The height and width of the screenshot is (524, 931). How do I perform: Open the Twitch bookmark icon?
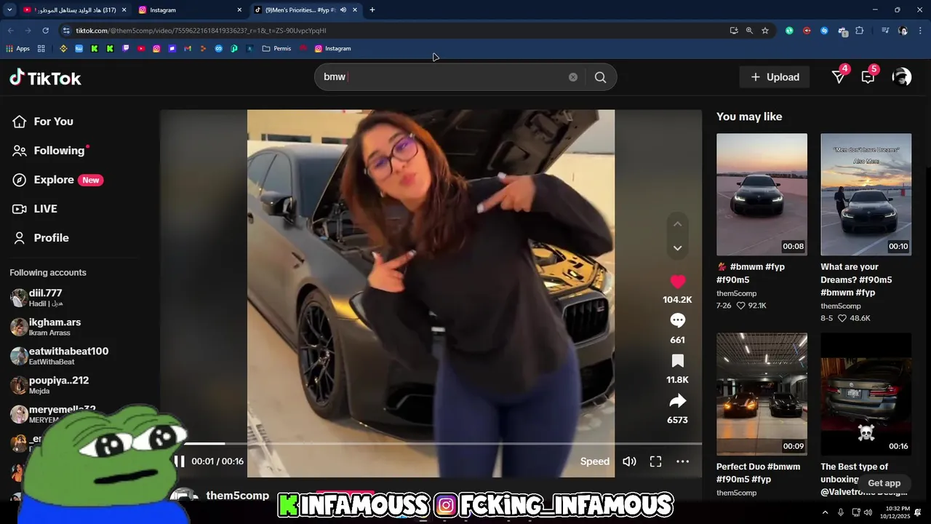click(x=126, y=49)
